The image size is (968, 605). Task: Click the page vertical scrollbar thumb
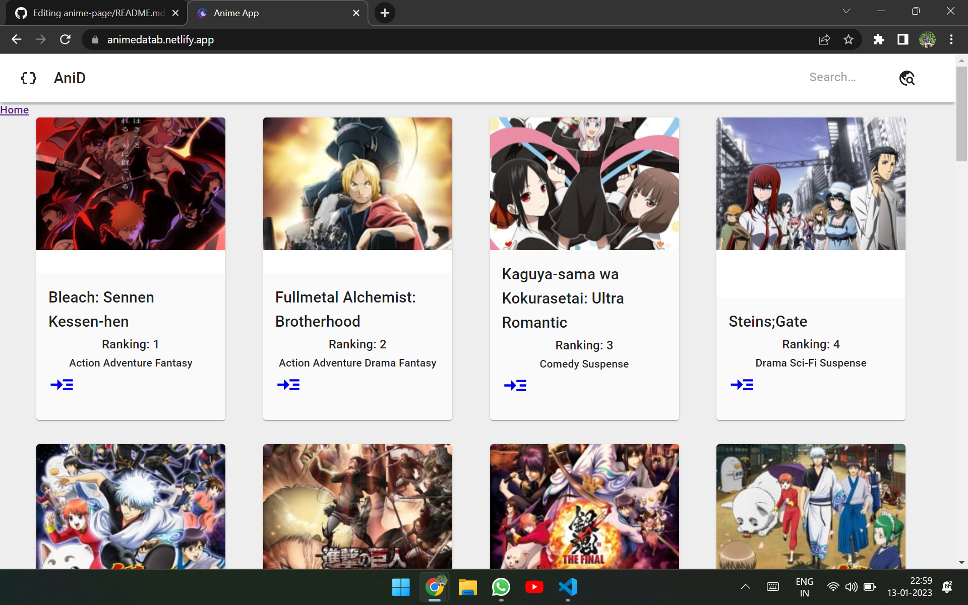(961, 114)
